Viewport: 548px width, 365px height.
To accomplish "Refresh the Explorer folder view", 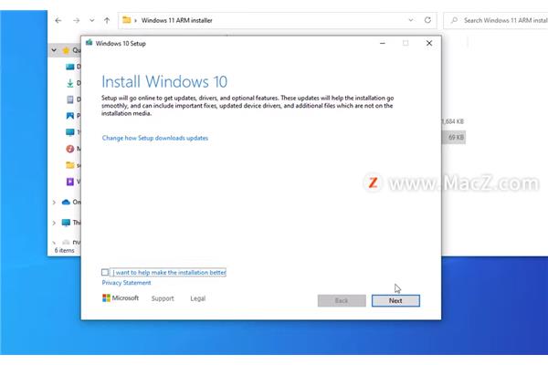I will point(427,20).
